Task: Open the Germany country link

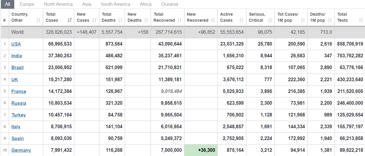Action: (x=21, y=150)
